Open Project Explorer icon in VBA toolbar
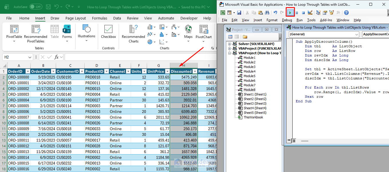Image resolution: width=389 pixels, height=172 pixels. (318, 13)
